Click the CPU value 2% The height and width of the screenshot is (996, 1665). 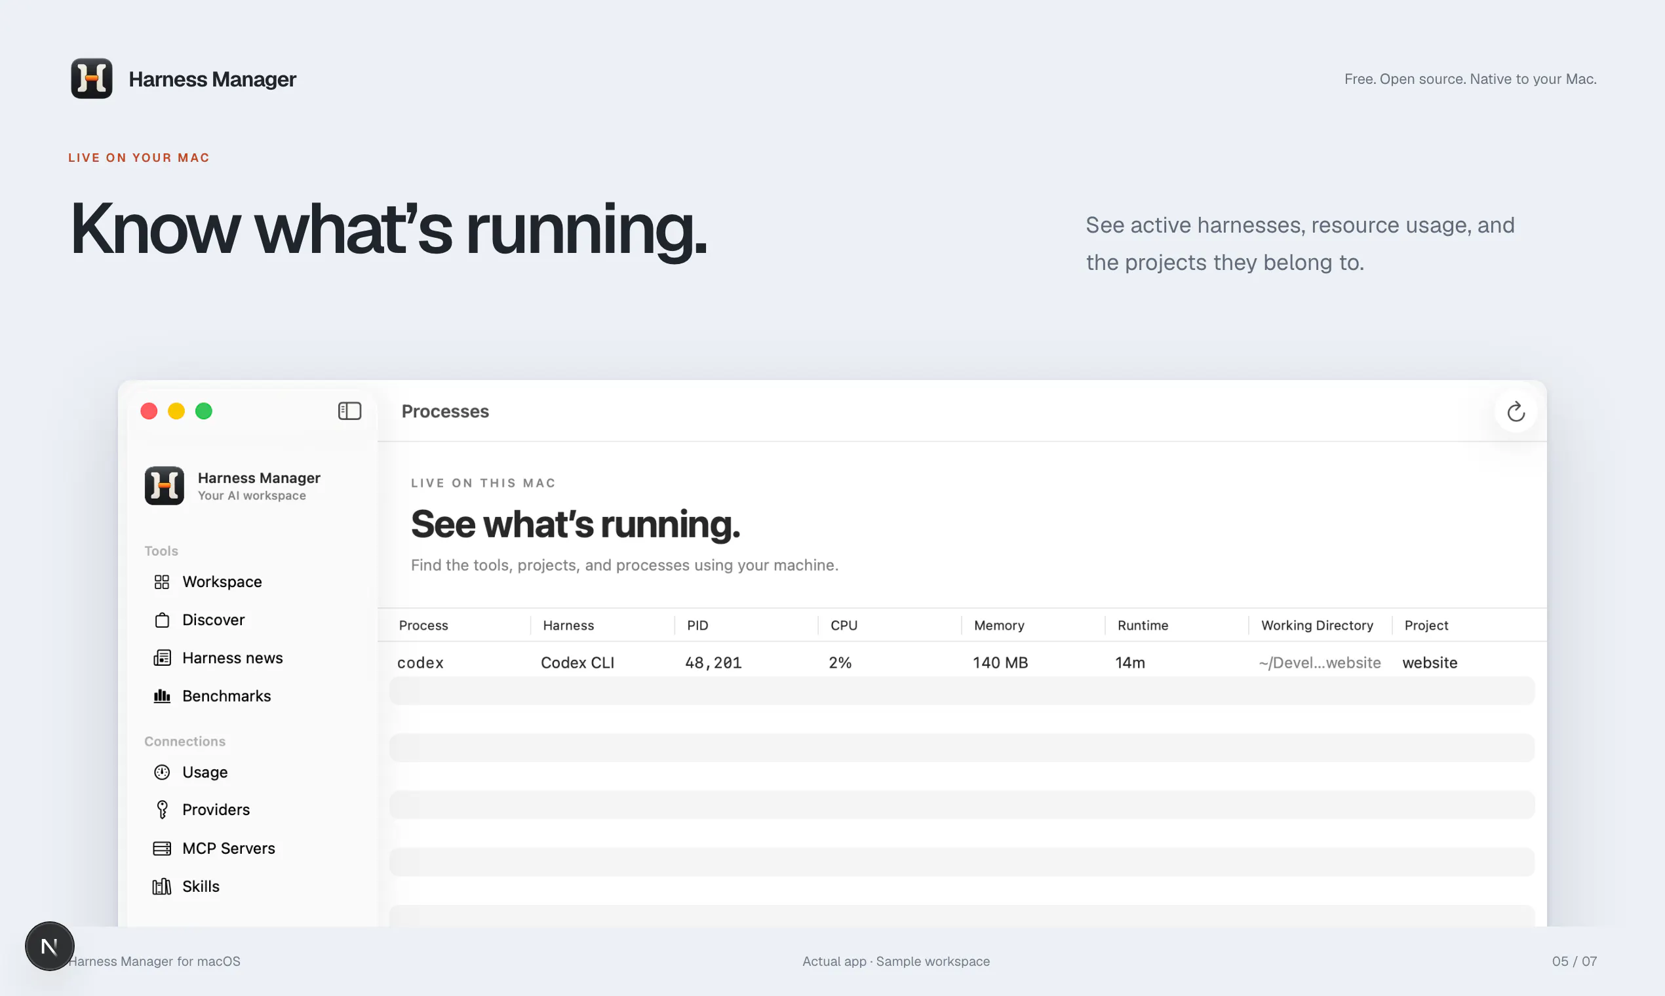pos(840,663)
